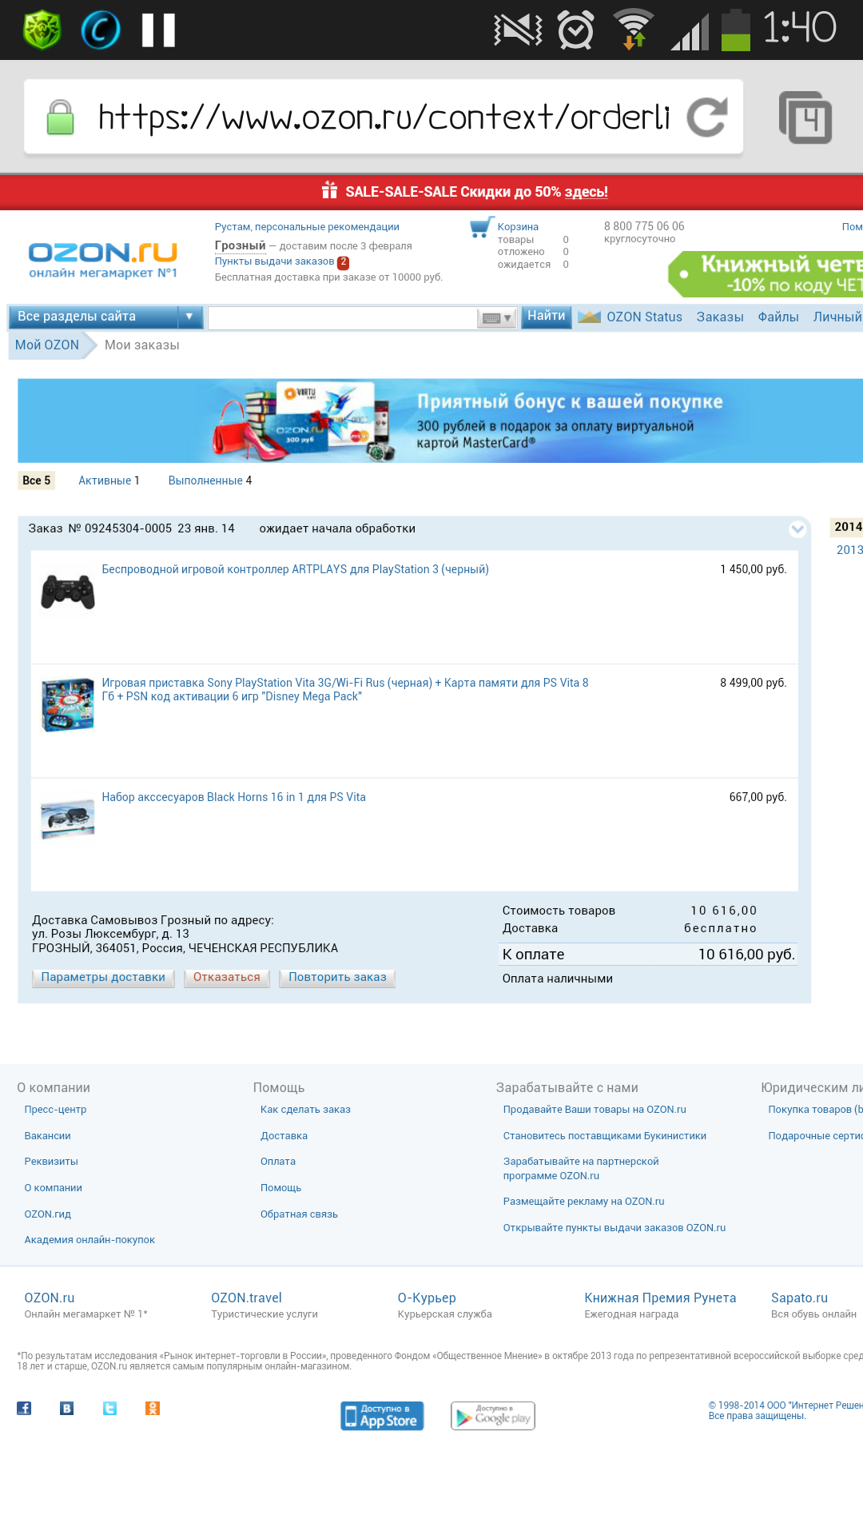Change the delivery city Грозный
863x1535 pixels.
click(240, 245)
